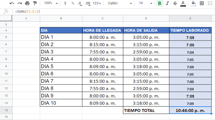Click the total cell 10:46:00 p. m.
215x120 pixels.
point(190,110)
